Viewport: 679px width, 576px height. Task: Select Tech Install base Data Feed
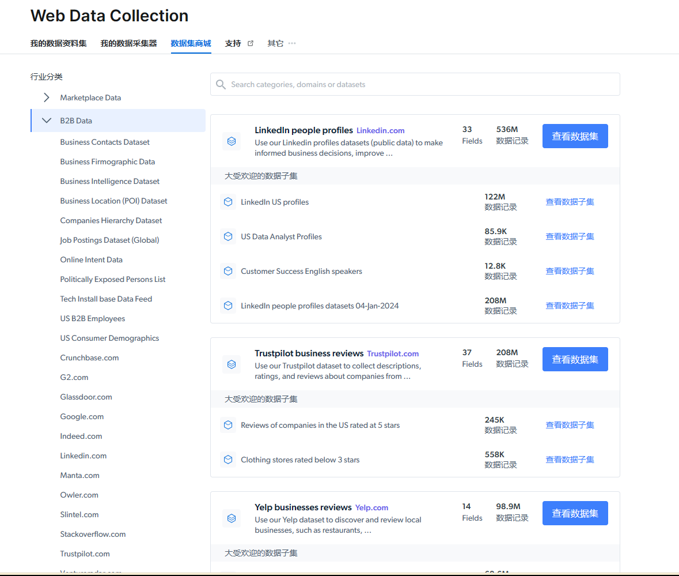click(106, 299)
